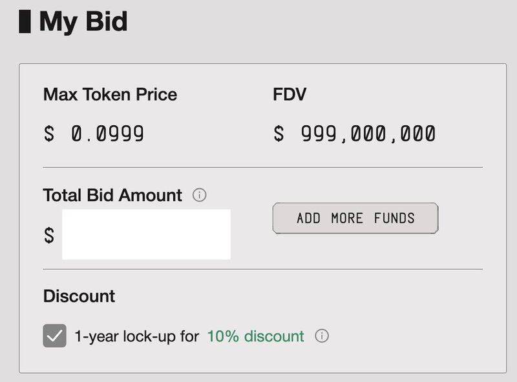
Task: Click the 1-year lock-up for label text
Action: coord(137,336)
